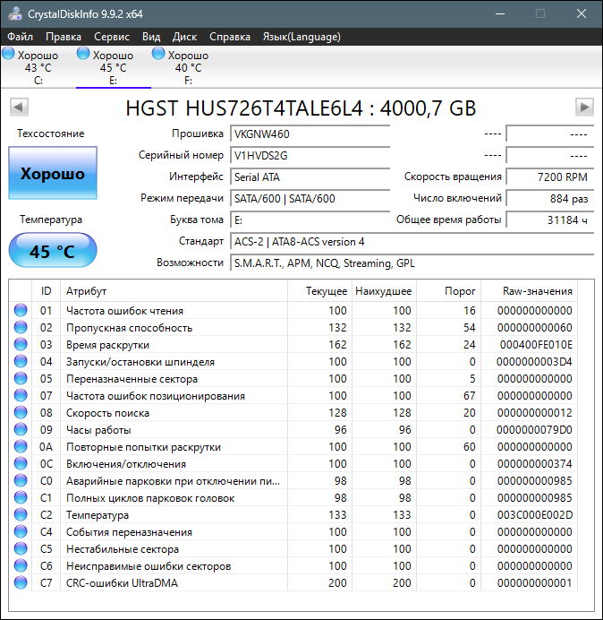Click the ID column header
The image size is (603, 620).
point(46,291)
